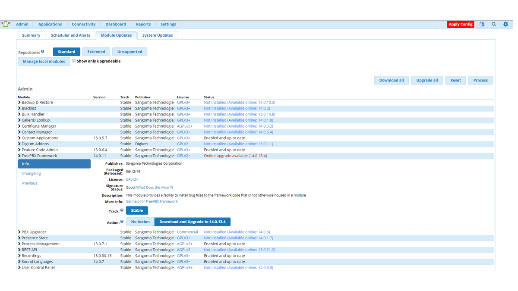Click Download and Upgrade to 14.0.13.4
Image resolution: width=518 pixels, height=291 pixels.
tap(193, 221)
